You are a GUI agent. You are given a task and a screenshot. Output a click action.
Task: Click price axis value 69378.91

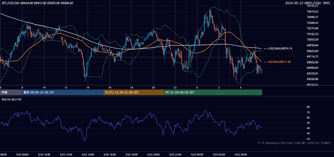[312, 74]
